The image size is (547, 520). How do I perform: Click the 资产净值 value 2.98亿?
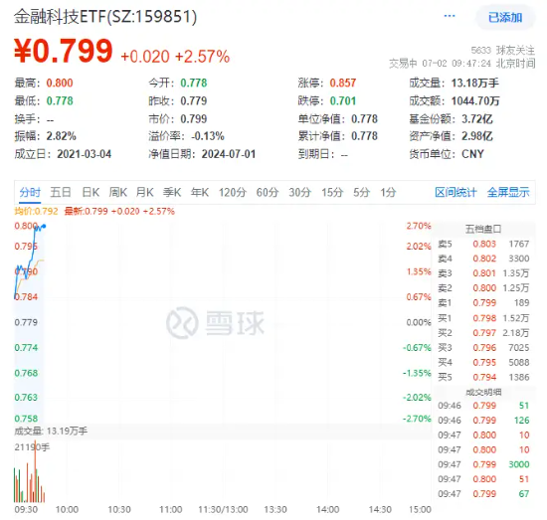click(477, 136)
